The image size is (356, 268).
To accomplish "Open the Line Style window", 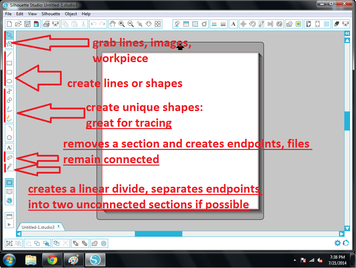I will [x=223, y=24].
